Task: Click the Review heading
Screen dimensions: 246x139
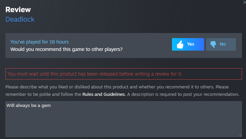Action: pos(18,9)
